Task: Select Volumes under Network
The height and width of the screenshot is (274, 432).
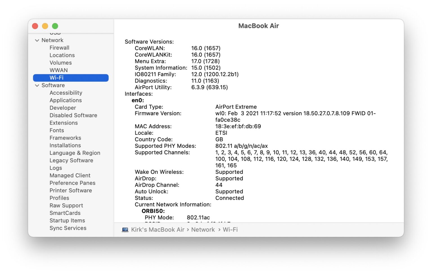Action: pyautogui.click(x=60, y=63)
